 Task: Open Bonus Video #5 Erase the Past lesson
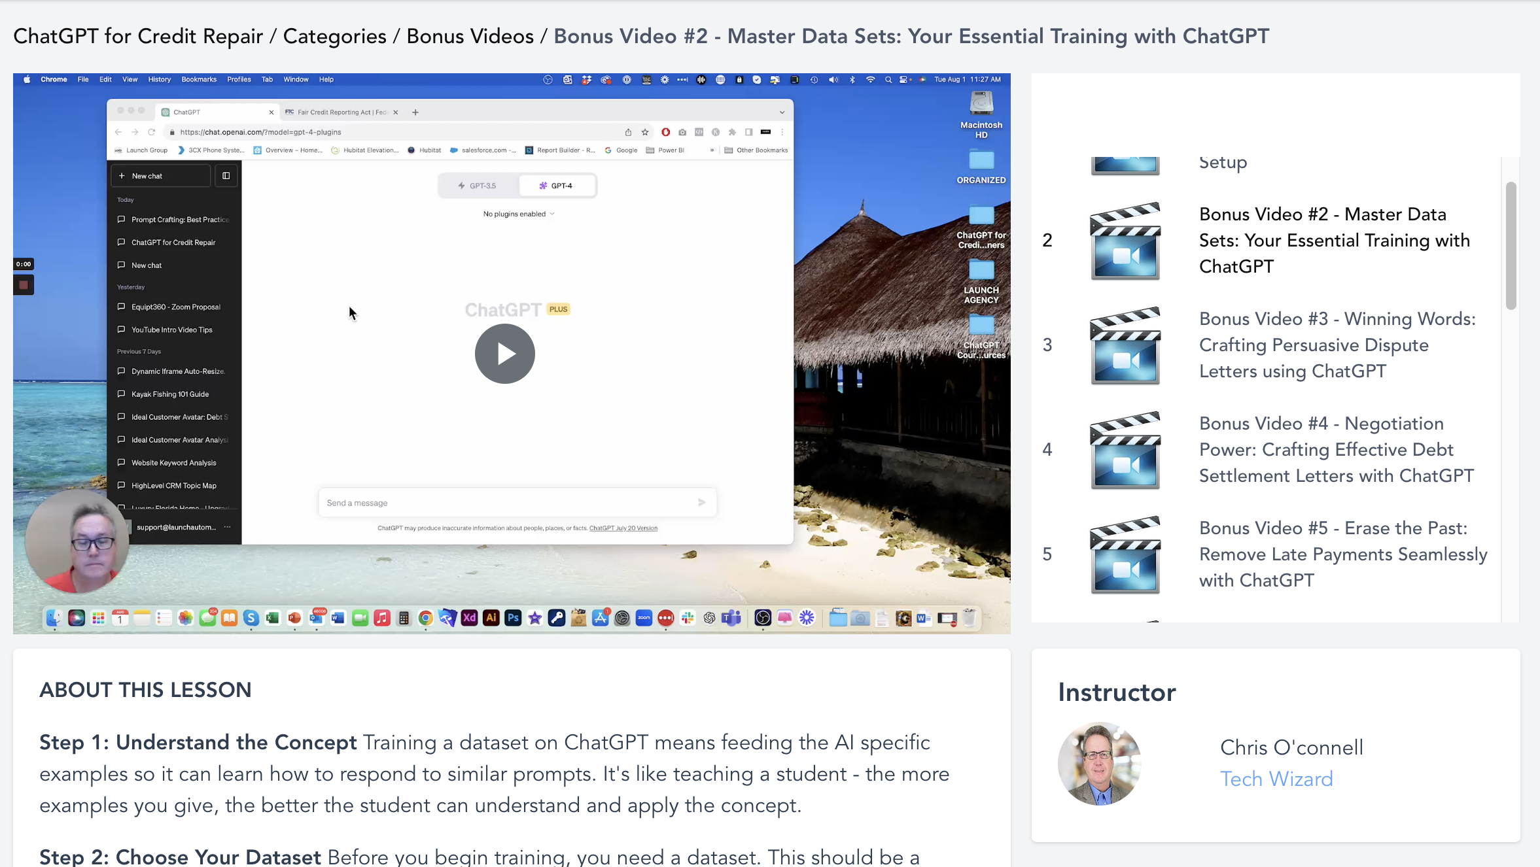point(1342,554)
